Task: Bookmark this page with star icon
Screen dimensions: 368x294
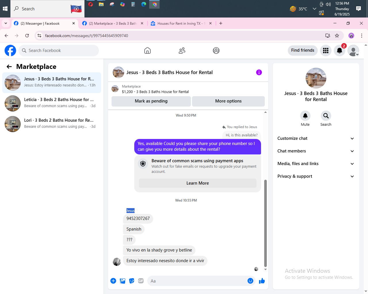Action: (337, 36)
